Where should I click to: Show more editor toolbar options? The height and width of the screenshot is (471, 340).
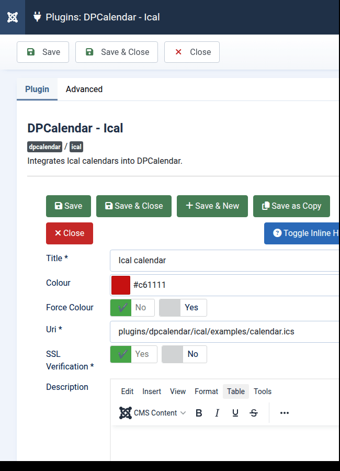coord(284,413)
